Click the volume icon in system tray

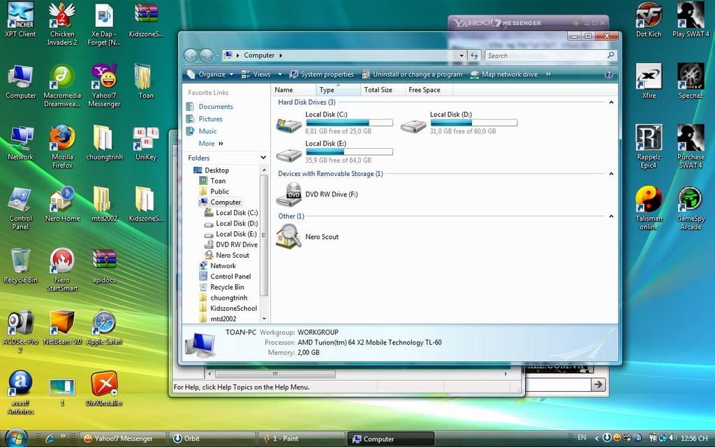673,438
